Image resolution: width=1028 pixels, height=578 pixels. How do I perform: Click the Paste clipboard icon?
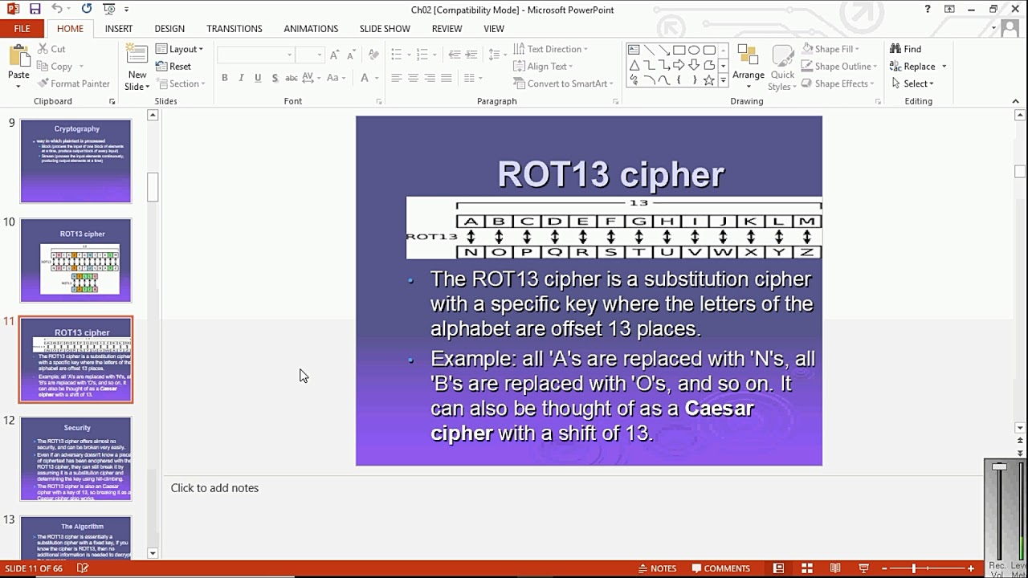pyautogui.click(x=18, y=56)
